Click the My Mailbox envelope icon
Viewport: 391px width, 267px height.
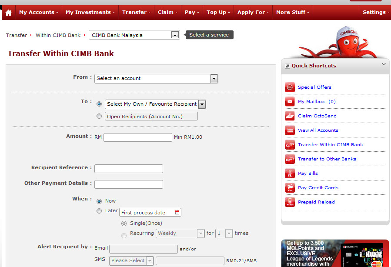(x=290, y=101)
